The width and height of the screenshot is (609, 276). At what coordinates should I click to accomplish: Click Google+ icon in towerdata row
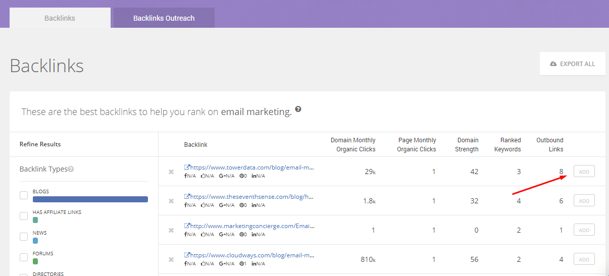[x=222, y=176]
